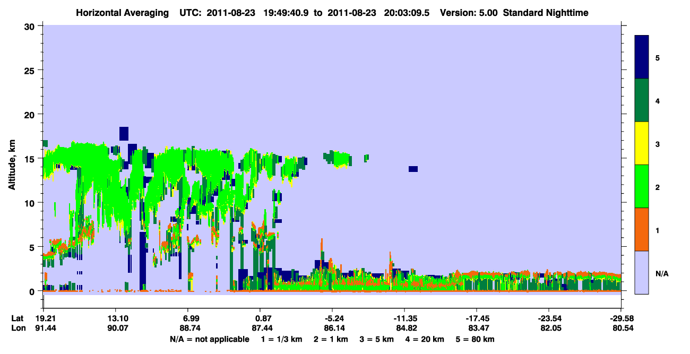690x354 pixels.
Task: Click the isolated dark blue block near 18 km
Action: coord(124,134)
